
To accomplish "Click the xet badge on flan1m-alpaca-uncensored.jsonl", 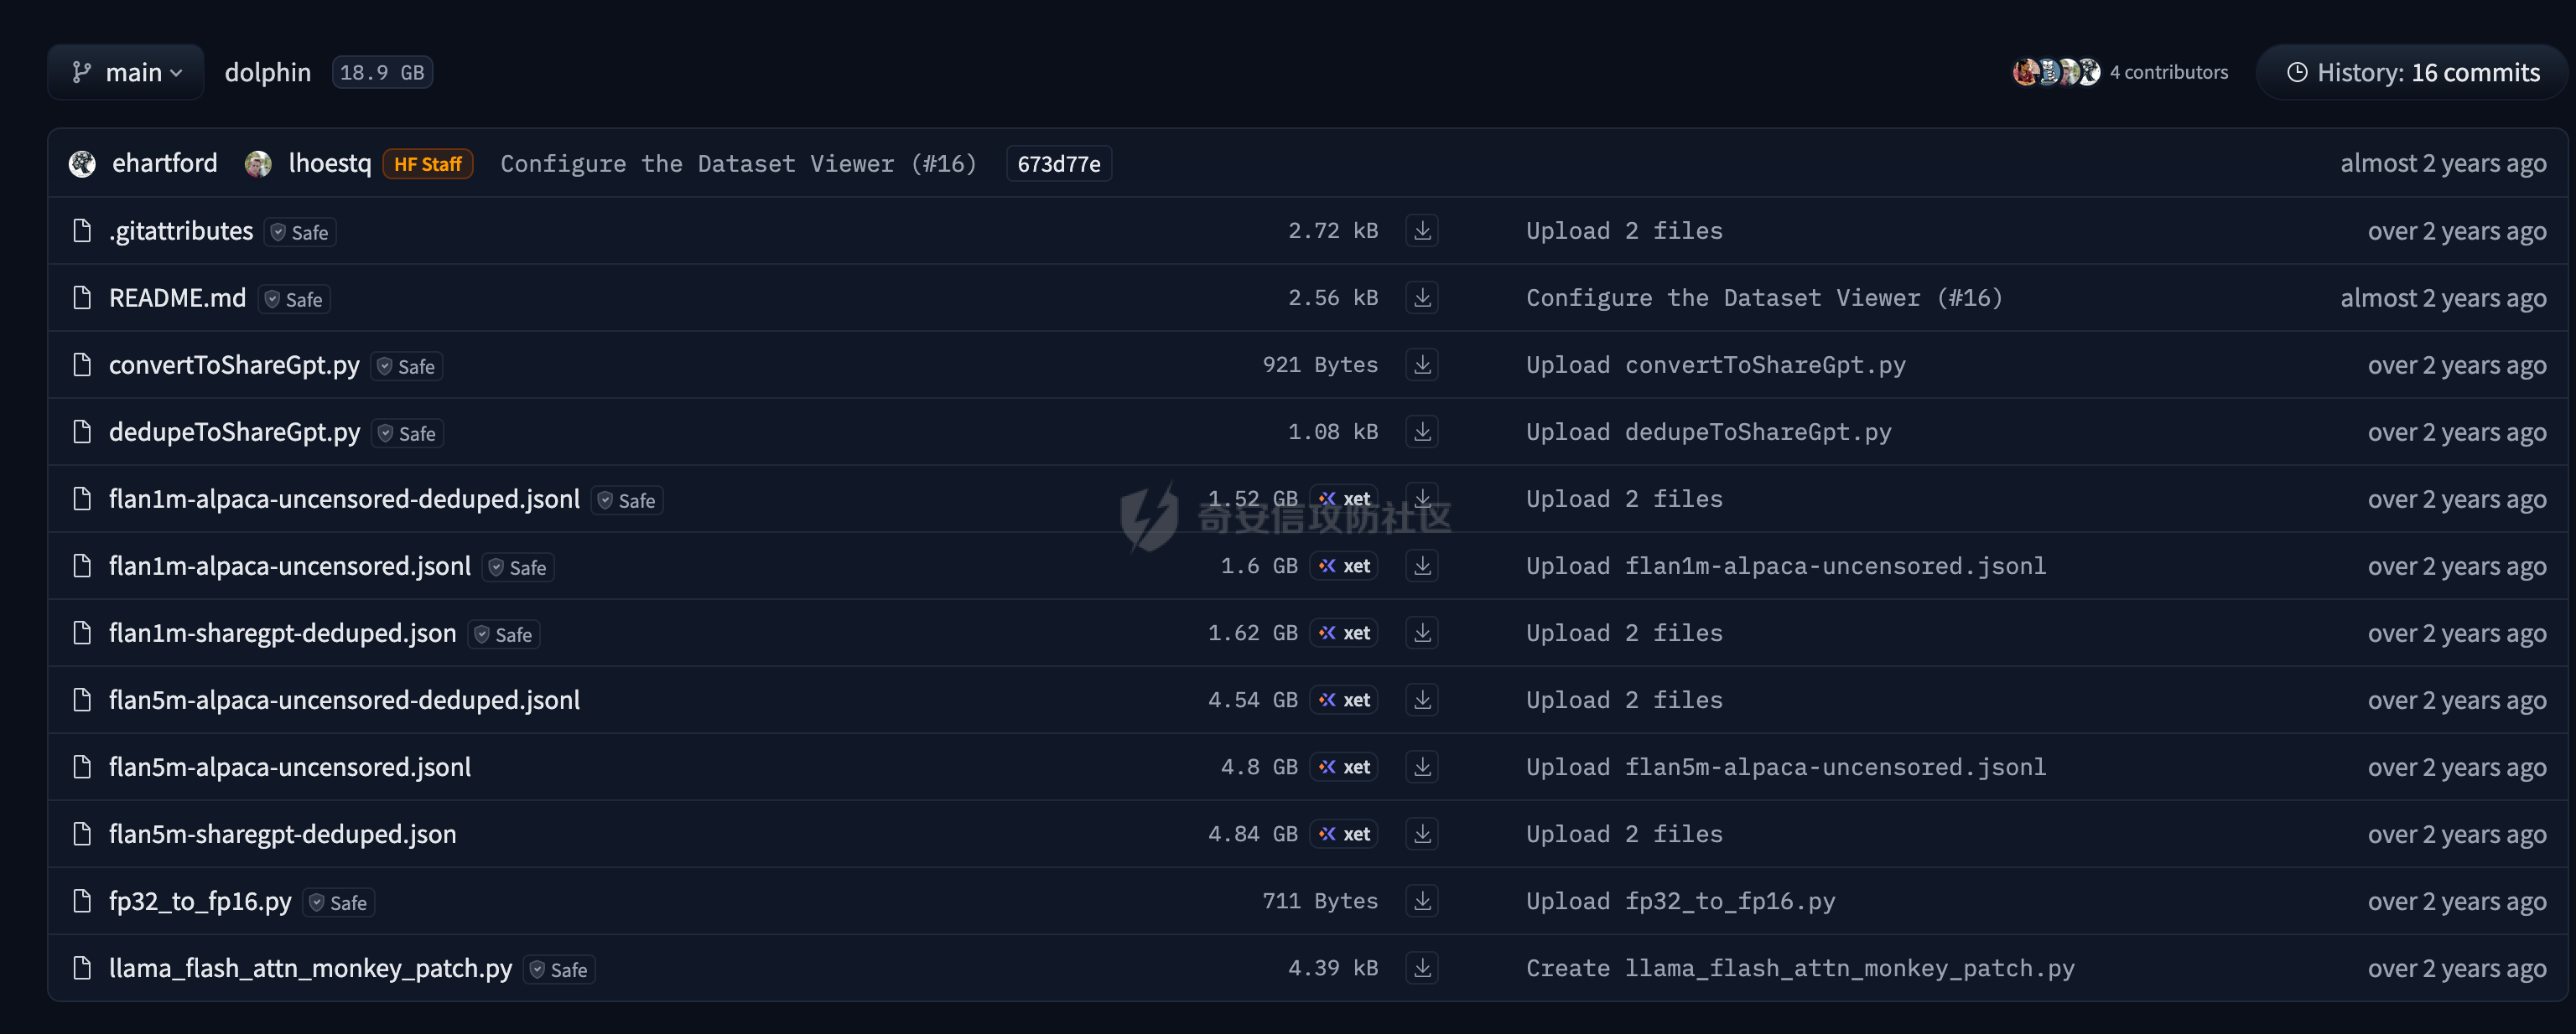I will pyautogui.click(x=1344, y=566).
